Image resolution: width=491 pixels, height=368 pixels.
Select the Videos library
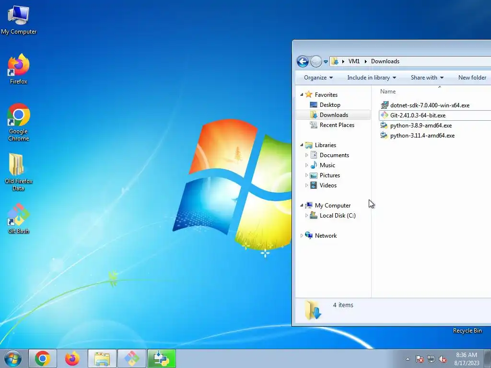328,185
